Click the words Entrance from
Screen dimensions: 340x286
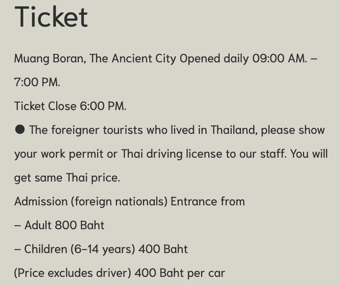208,201
